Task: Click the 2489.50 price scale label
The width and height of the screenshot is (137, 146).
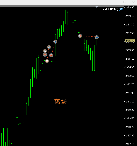Action: (130, 119)
